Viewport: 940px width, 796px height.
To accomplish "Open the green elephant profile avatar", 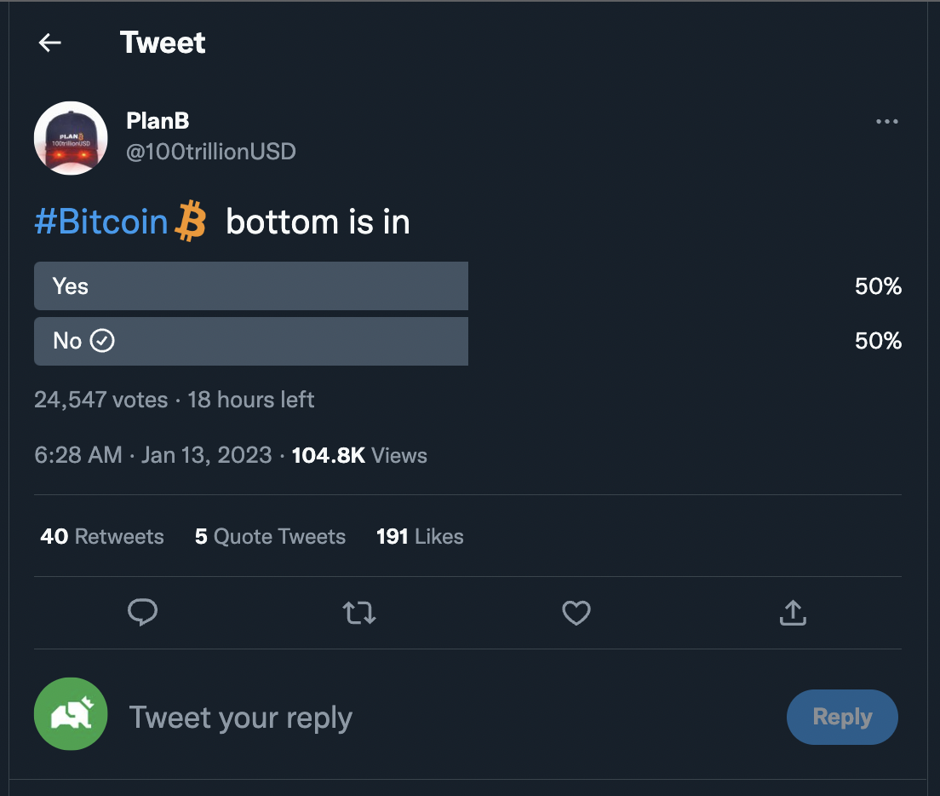I will coord(71,714).
